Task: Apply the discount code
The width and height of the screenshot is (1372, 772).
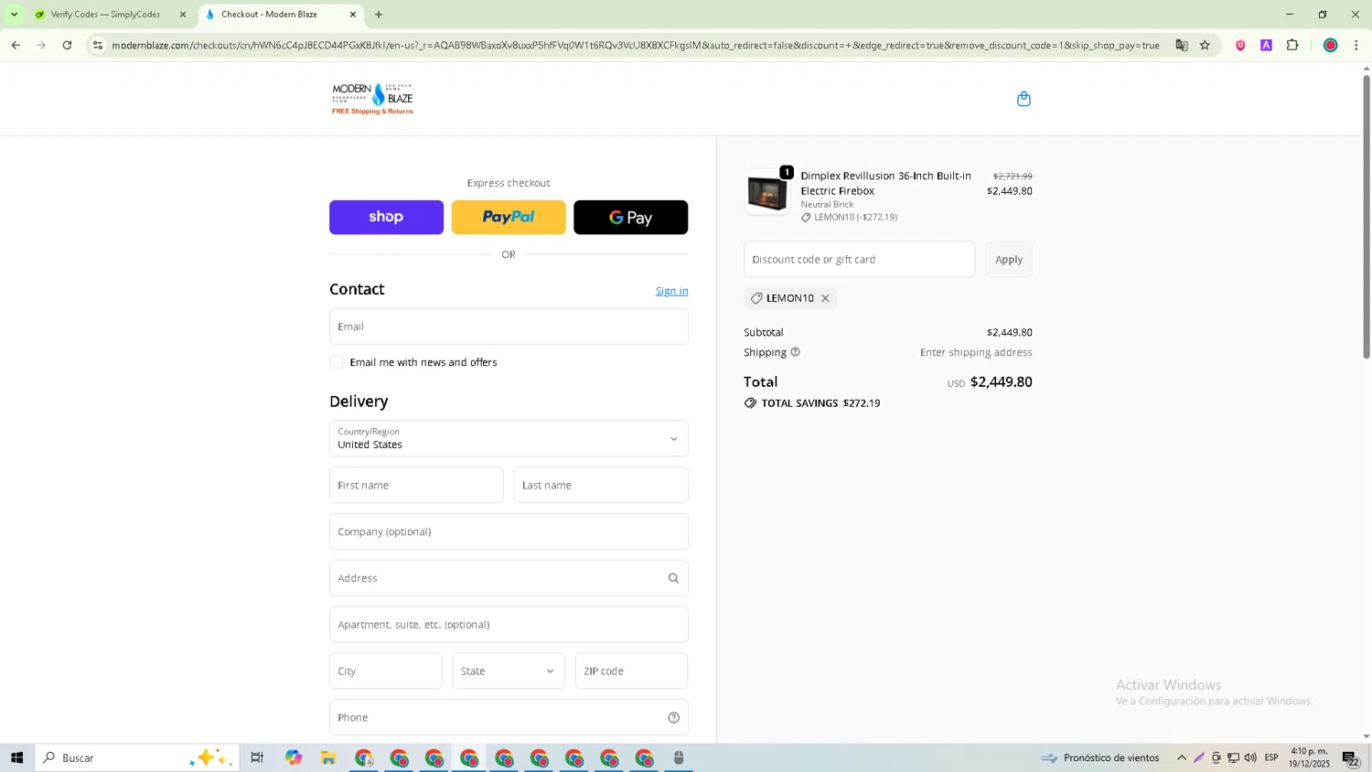Action: tap(1009, 260)
